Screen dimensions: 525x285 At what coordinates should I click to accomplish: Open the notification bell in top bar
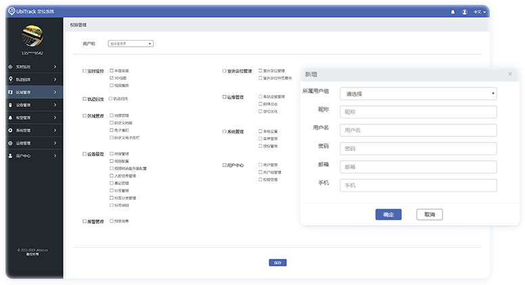click(453, 12)
